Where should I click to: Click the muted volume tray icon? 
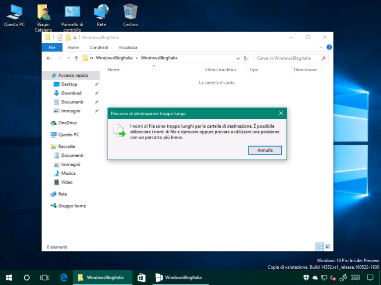(x=333, y=278)
